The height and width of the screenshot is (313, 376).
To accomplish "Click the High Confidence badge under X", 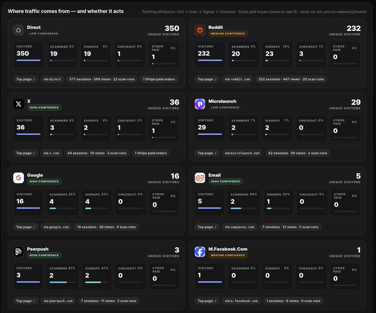I will [x=44, y=108].
